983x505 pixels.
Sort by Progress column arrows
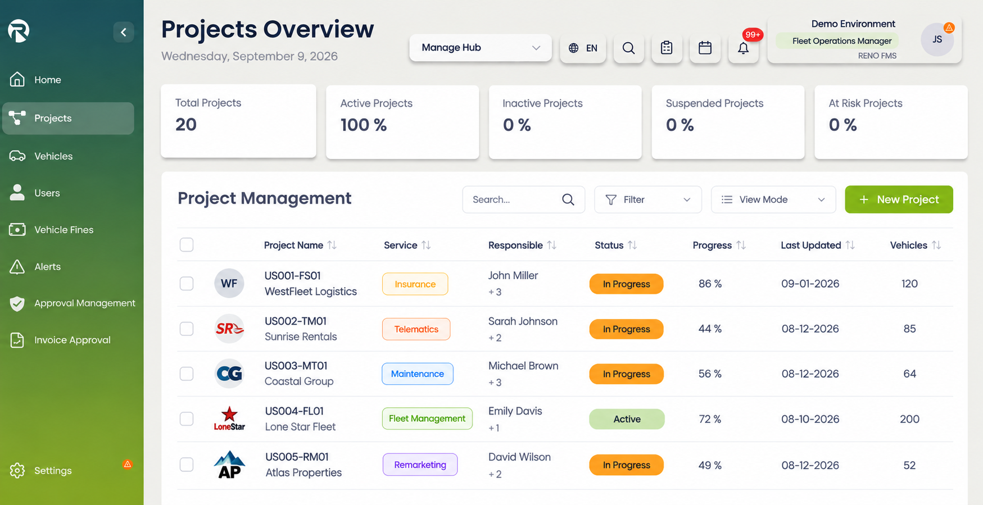(741, 245)
